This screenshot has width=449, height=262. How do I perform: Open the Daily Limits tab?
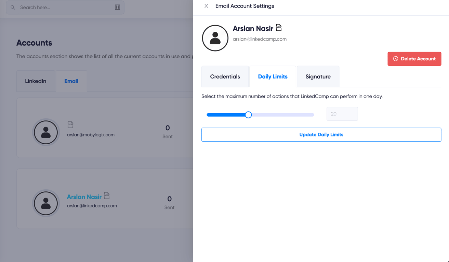[273, 76]
